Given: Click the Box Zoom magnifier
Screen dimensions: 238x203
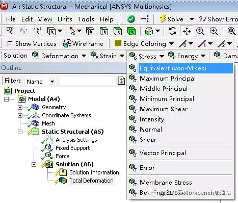Looking at the screenshot, I should (214, 31).
